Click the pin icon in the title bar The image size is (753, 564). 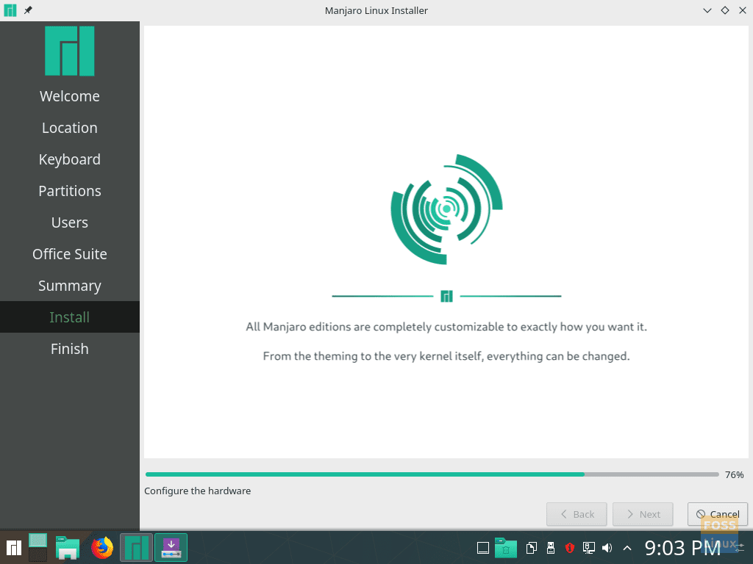[27, 10]
